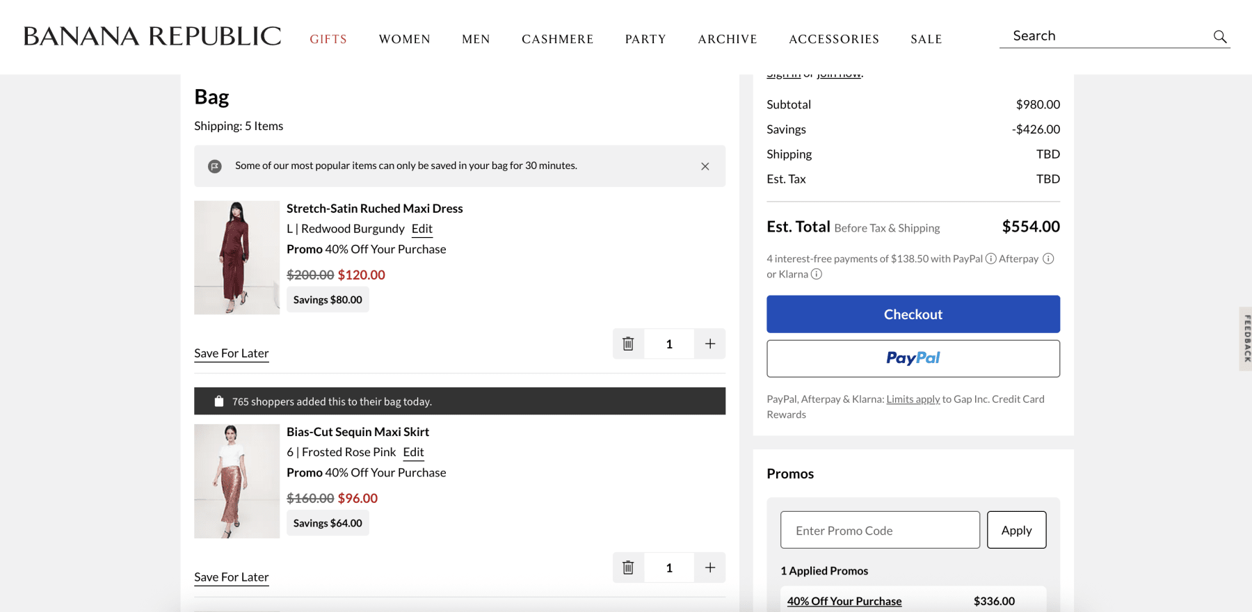Screen dimensions: 1252x612
Task: Open the Party menu
Action: (645, 39)
